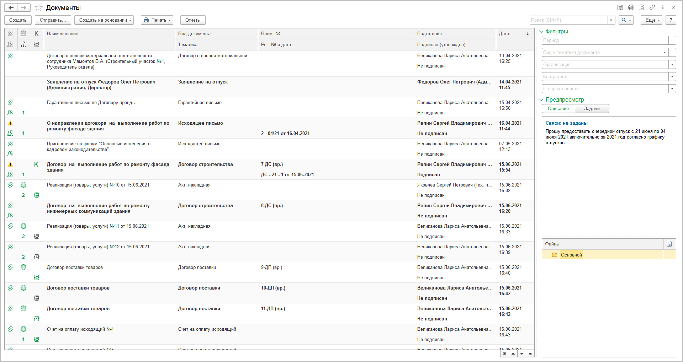Click the printer icon in the title bar
683x362 pixels.
tap(631, 7)
